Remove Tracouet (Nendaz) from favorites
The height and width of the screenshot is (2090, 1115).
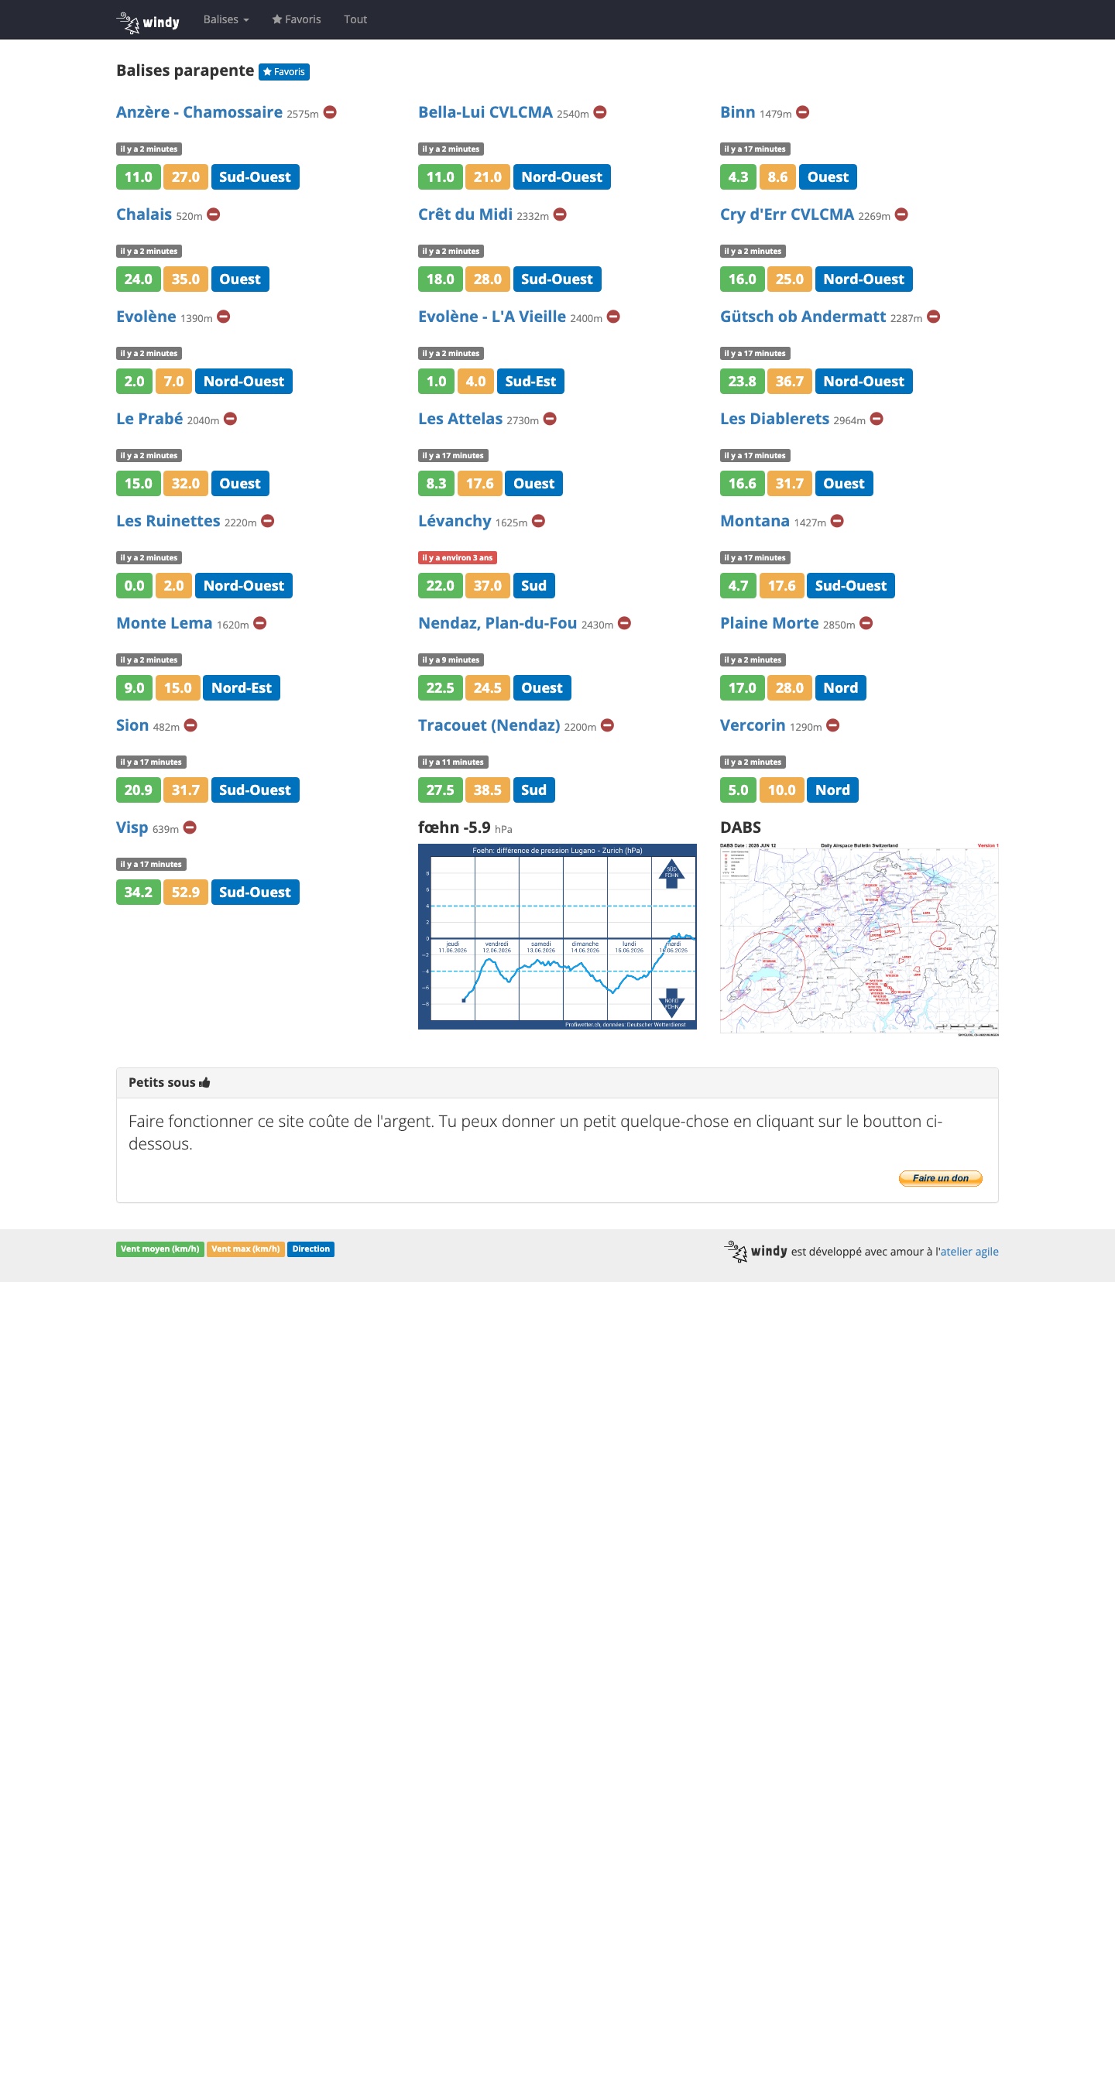tap(608, 726)
